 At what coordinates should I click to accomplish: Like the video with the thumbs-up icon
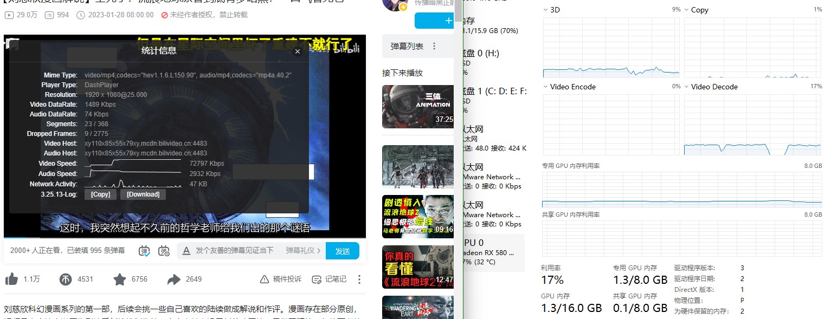pyautogui.click(x=11, y=279)
